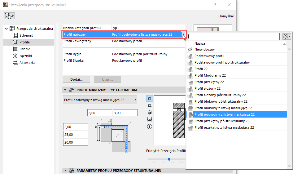Image resolution: width=293 pixels, height=174 pixels.
Task: Click the Niewidoczny crossed-circle icon
Action: click(x=190, y=49)
